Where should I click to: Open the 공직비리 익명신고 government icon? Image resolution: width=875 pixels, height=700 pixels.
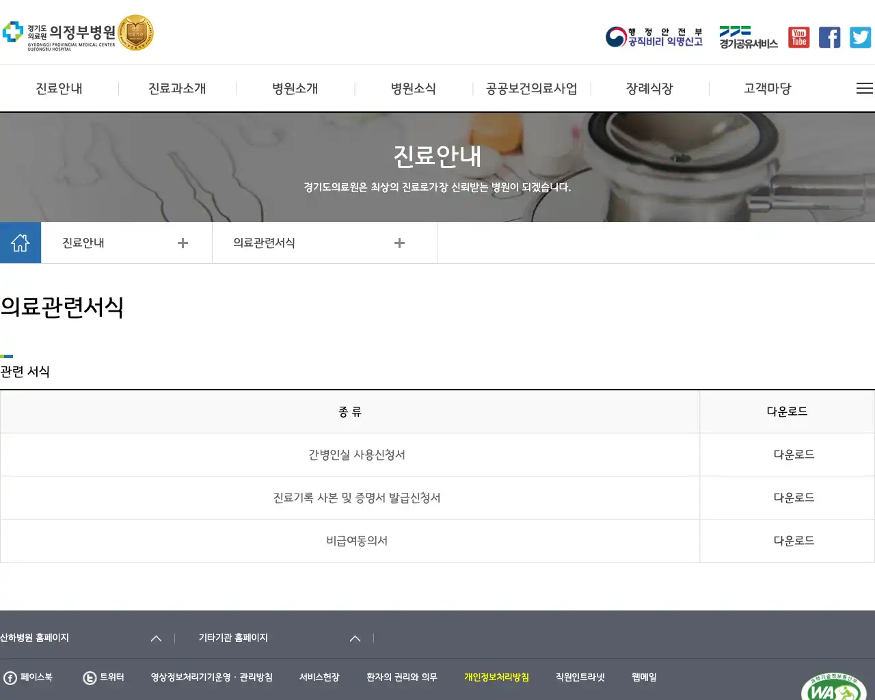tap(654, 37)
